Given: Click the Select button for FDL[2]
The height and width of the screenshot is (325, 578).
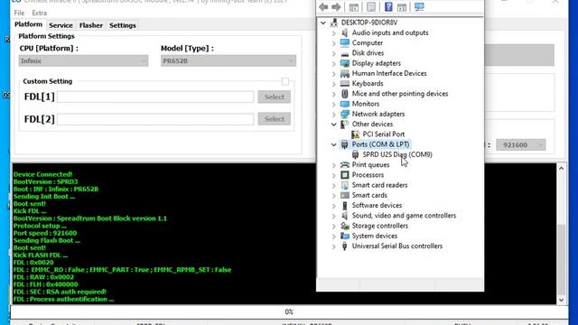Looking at the screenshot, I should [275, 119].
